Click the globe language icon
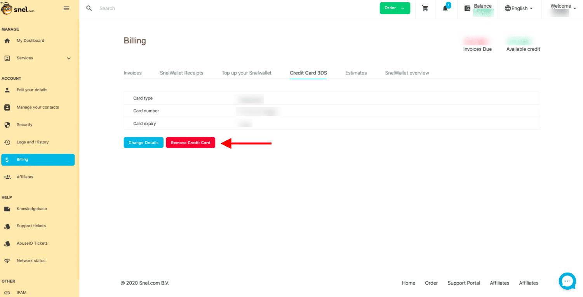 point(508,8)
